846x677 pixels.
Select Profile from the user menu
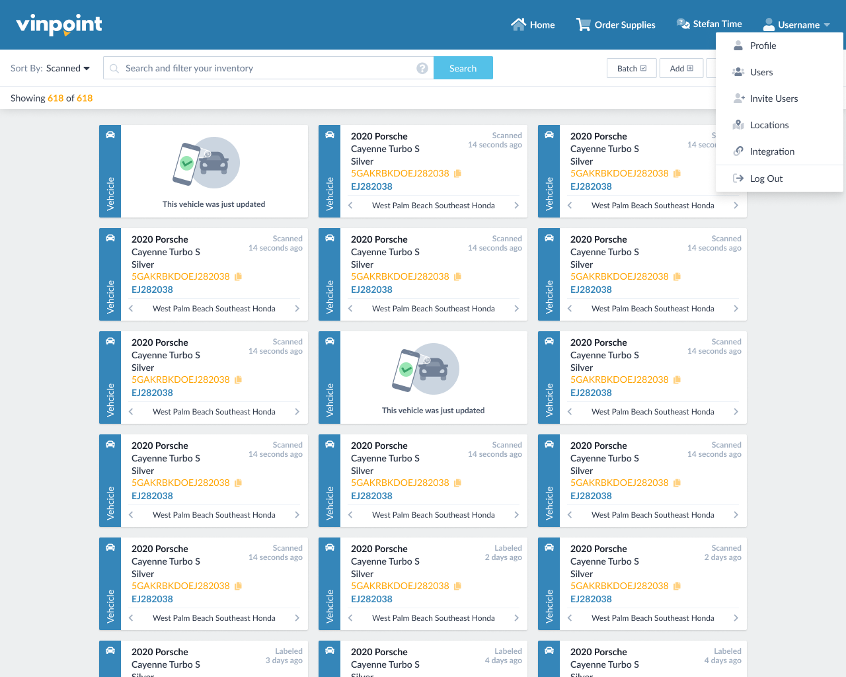point(779,46)
